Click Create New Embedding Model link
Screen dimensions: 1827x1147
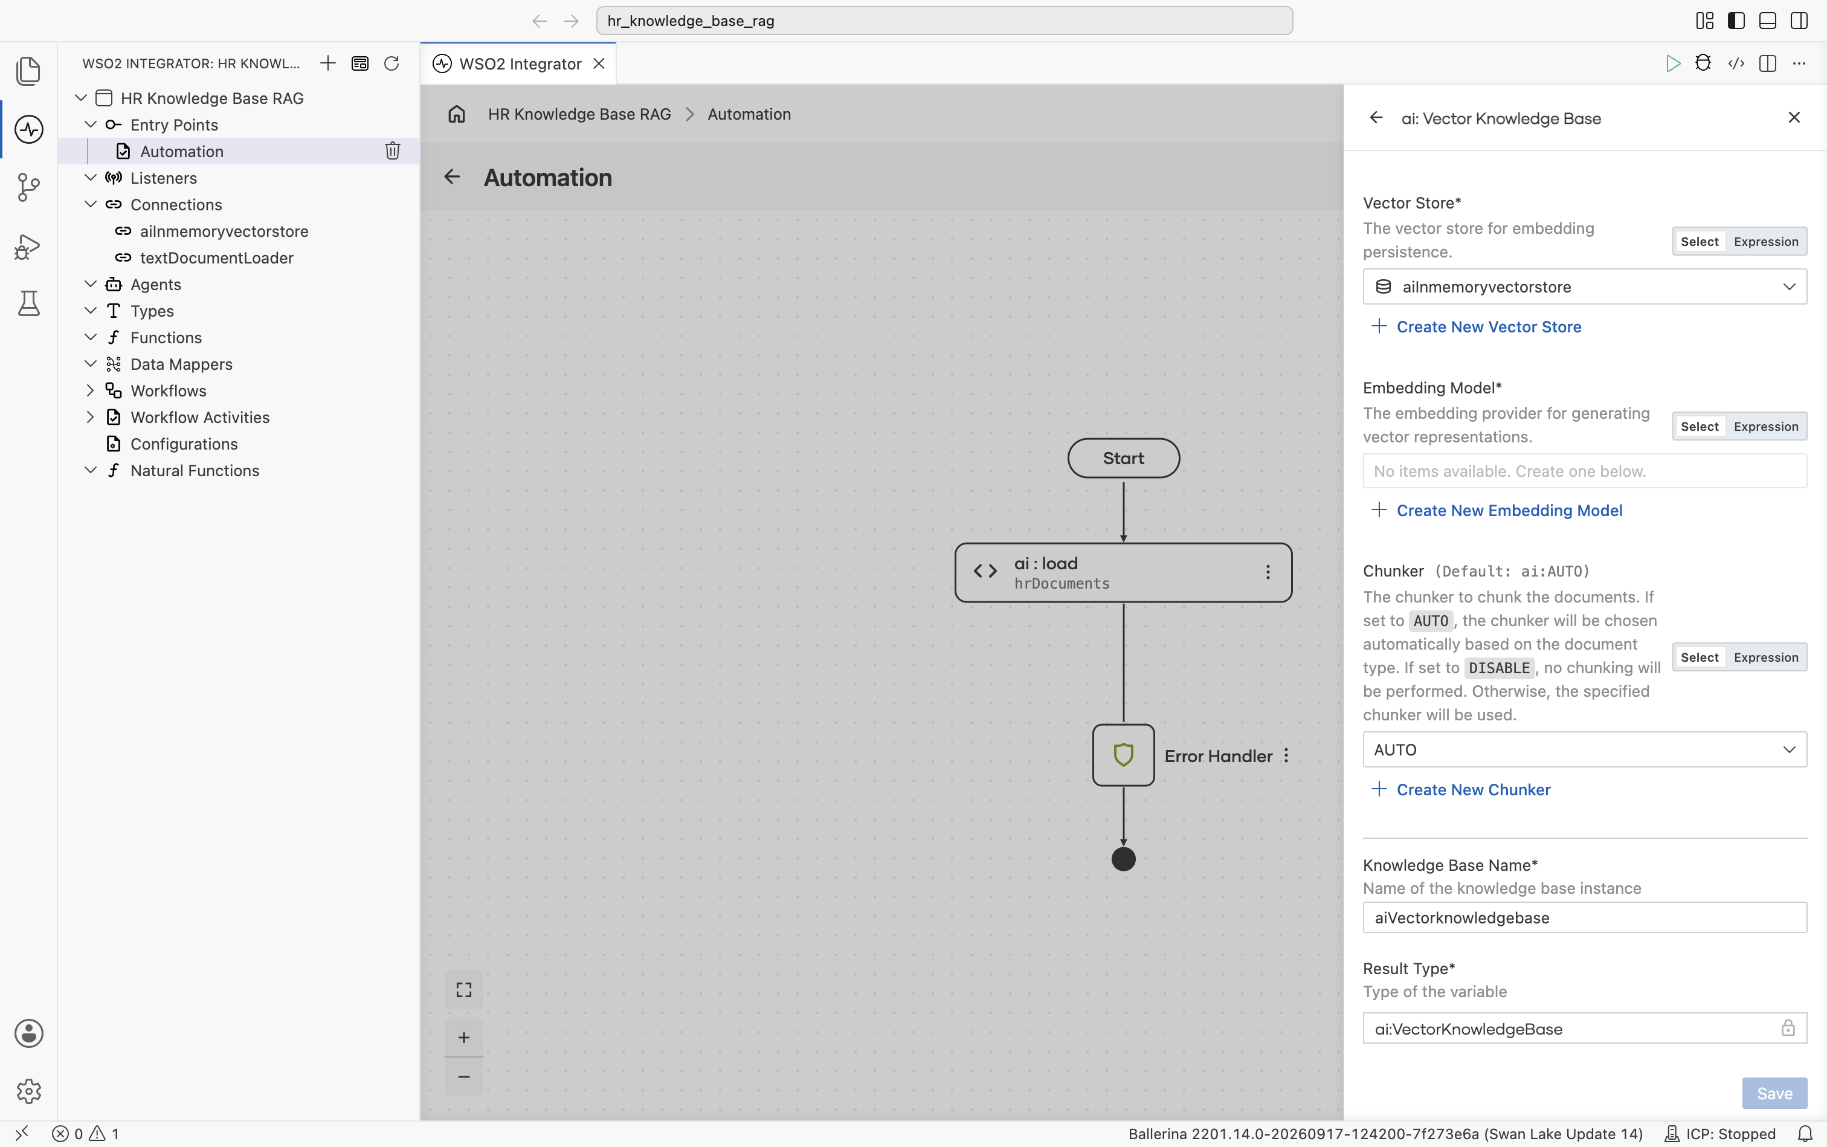coord(1497,511)
